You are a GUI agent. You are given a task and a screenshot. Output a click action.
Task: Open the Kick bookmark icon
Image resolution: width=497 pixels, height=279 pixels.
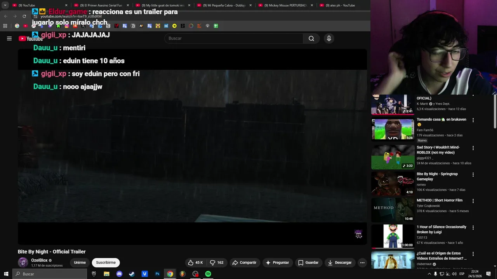pos(58,26)
